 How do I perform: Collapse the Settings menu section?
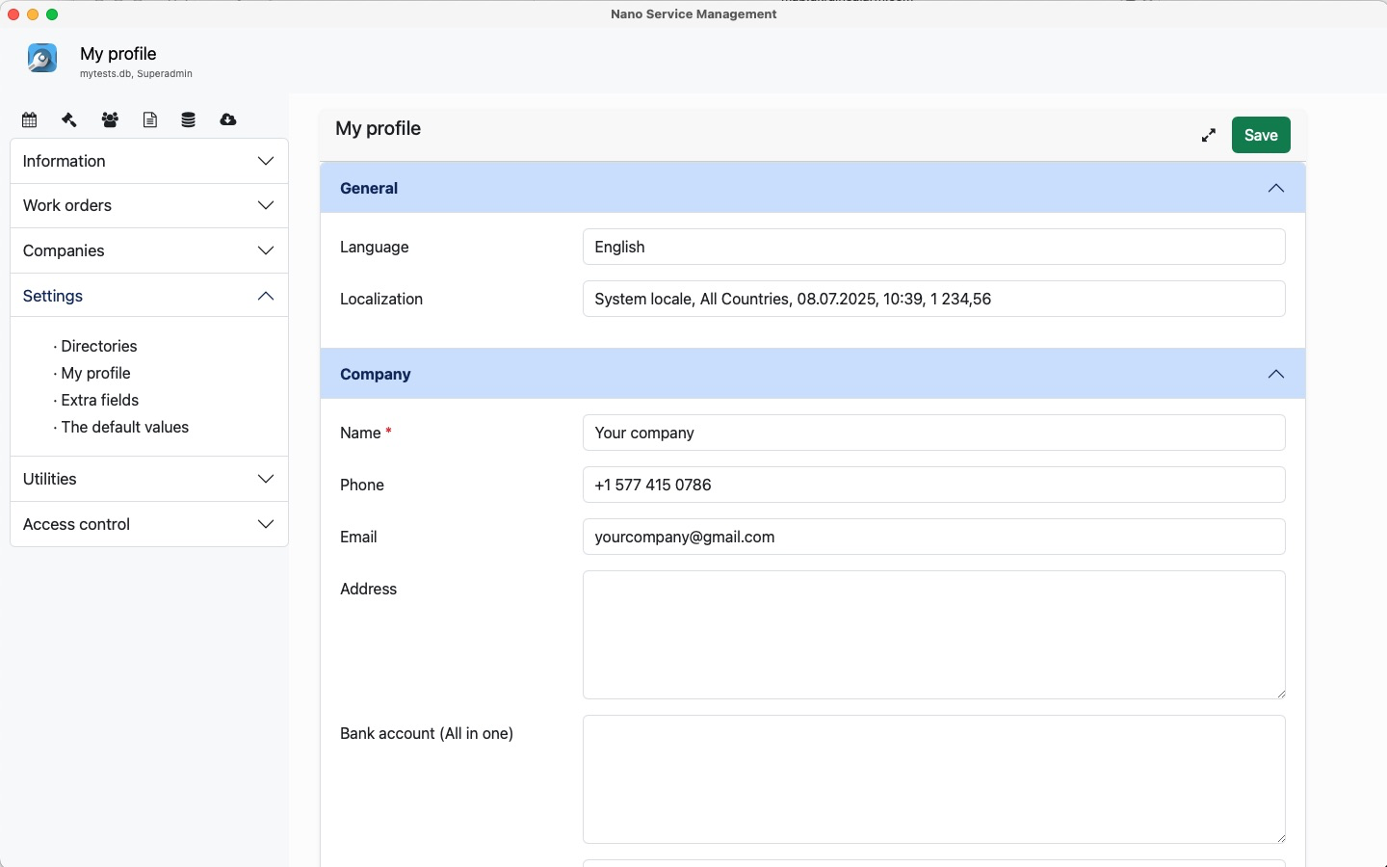[x=149, y=296]
